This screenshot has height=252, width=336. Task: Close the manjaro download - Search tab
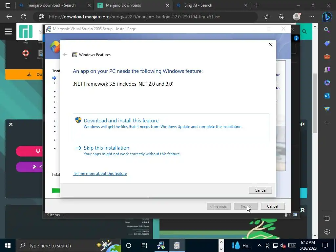(89, 5)
